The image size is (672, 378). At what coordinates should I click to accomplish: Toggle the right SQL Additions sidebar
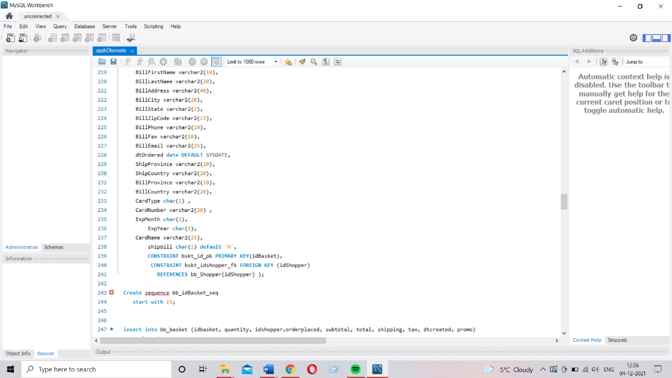click(x=666, y=38)
